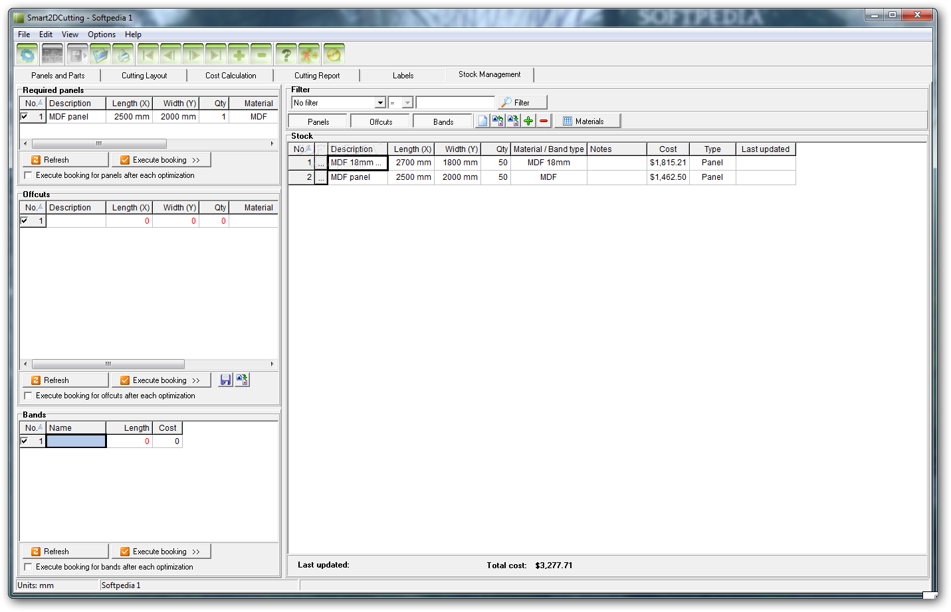Screen dimensions: 951x612
Task: Slide Offcuts horizontal scrollbar thumb
Action: [x=108, y=364]
